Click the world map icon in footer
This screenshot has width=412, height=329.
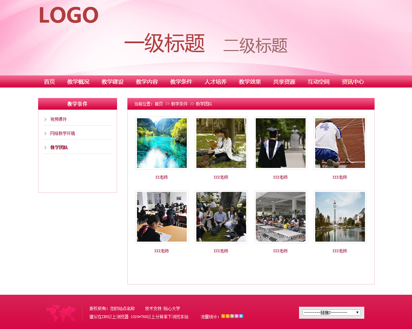(x=61, y=313)
